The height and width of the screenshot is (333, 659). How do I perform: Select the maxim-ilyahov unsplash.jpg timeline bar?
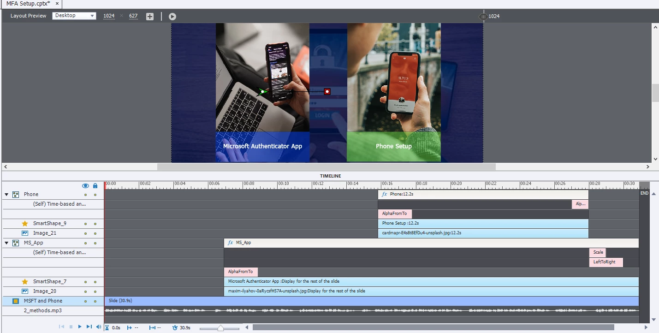pyautogui.click(x=431, y=291)
